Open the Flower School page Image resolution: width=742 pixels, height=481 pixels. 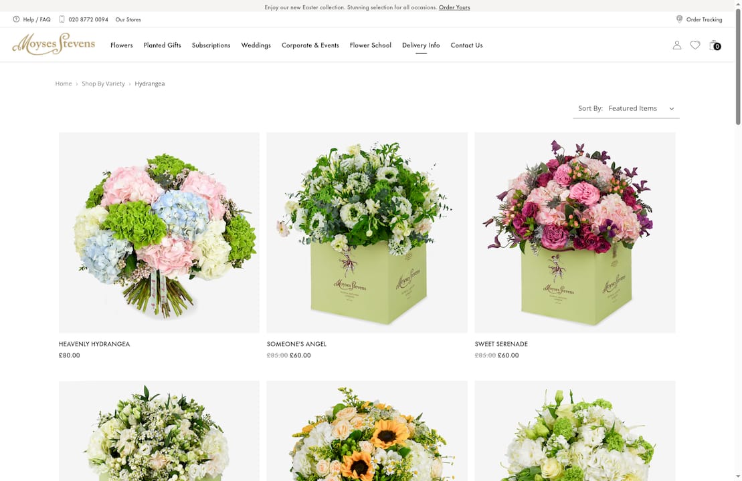coord(370,45)
